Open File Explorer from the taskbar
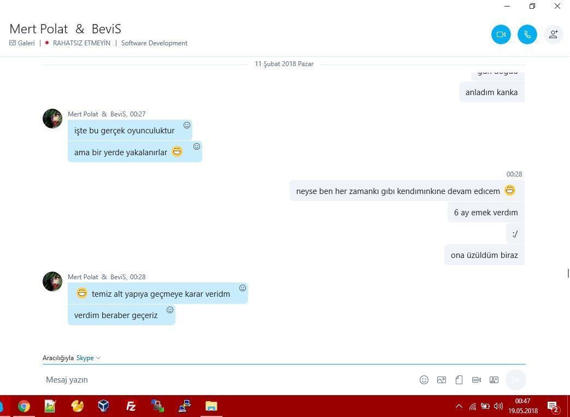This screenshot has height=417, width=570. coord(211,406)
